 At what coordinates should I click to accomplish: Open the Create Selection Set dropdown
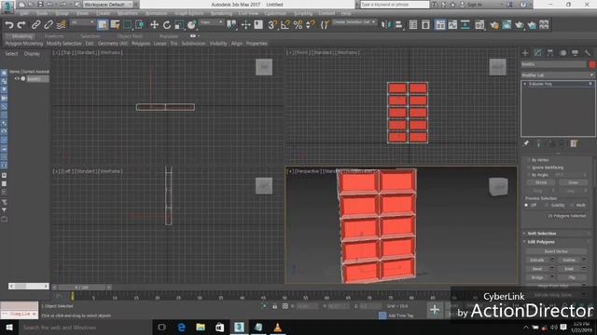coord(354,22)
